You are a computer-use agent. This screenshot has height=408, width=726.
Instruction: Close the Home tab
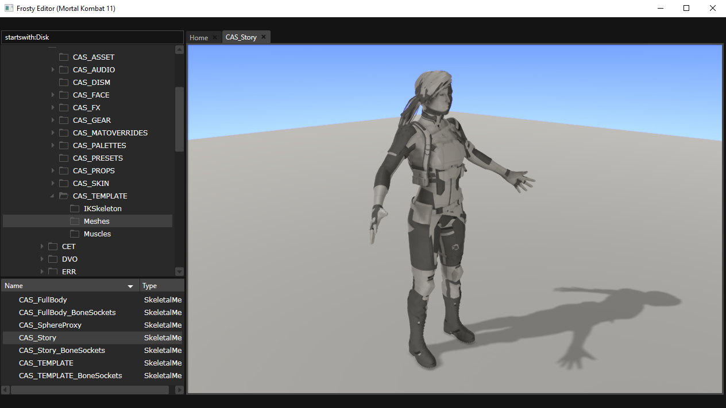[215, 38]
